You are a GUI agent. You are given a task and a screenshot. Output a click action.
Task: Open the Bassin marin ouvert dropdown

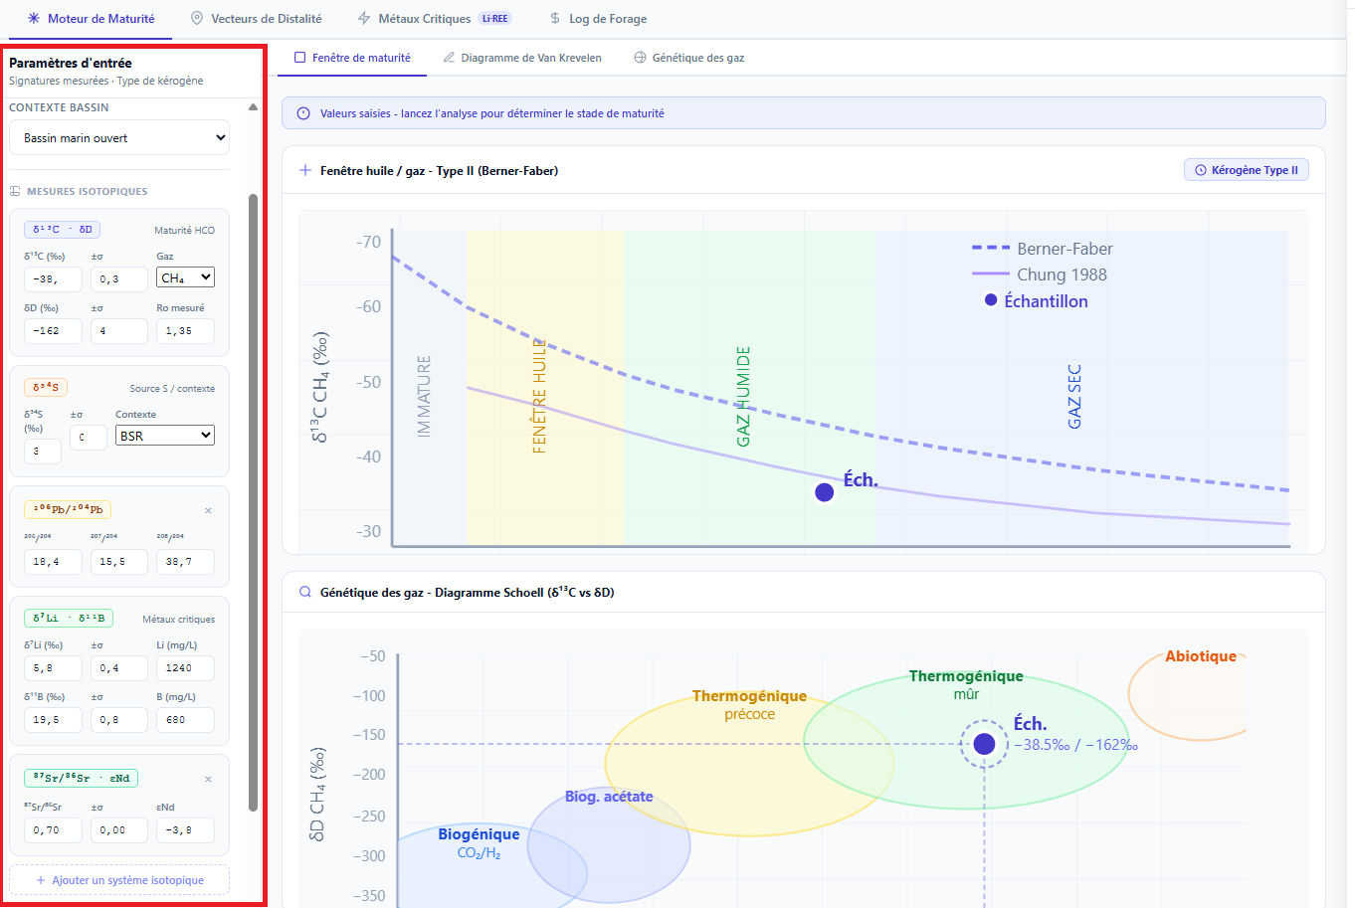click(x=119, y=138)
